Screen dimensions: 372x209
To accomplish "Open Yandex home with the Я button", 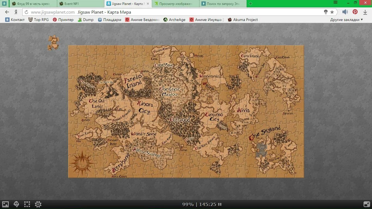I will pyautogui.click(x=16, y=12).
